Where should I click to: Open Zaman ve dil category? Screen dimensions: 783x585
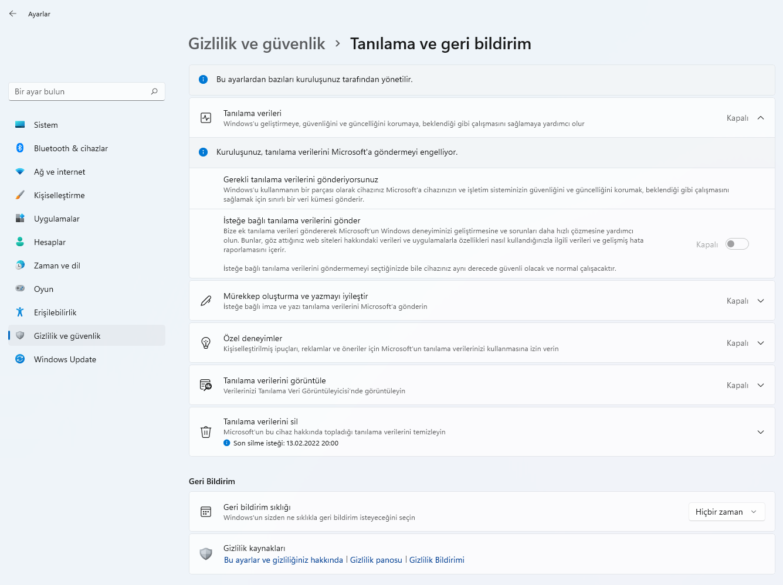click(x=87, y=266)
